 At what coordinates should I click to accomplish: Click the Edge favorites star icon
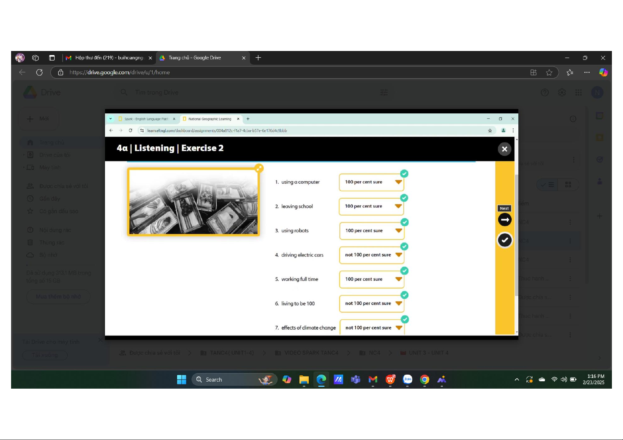point(549,72)
